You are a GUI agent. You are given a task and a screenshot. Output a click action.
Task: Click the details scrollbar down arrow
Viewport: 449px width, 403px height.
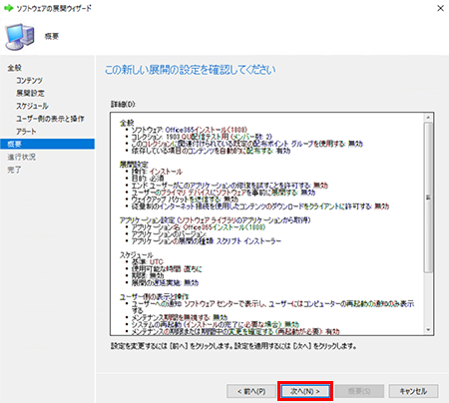point(428,330)
